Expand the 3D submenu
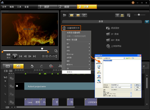Viewport: 150px width, 110px height. [x=76, y=68]
